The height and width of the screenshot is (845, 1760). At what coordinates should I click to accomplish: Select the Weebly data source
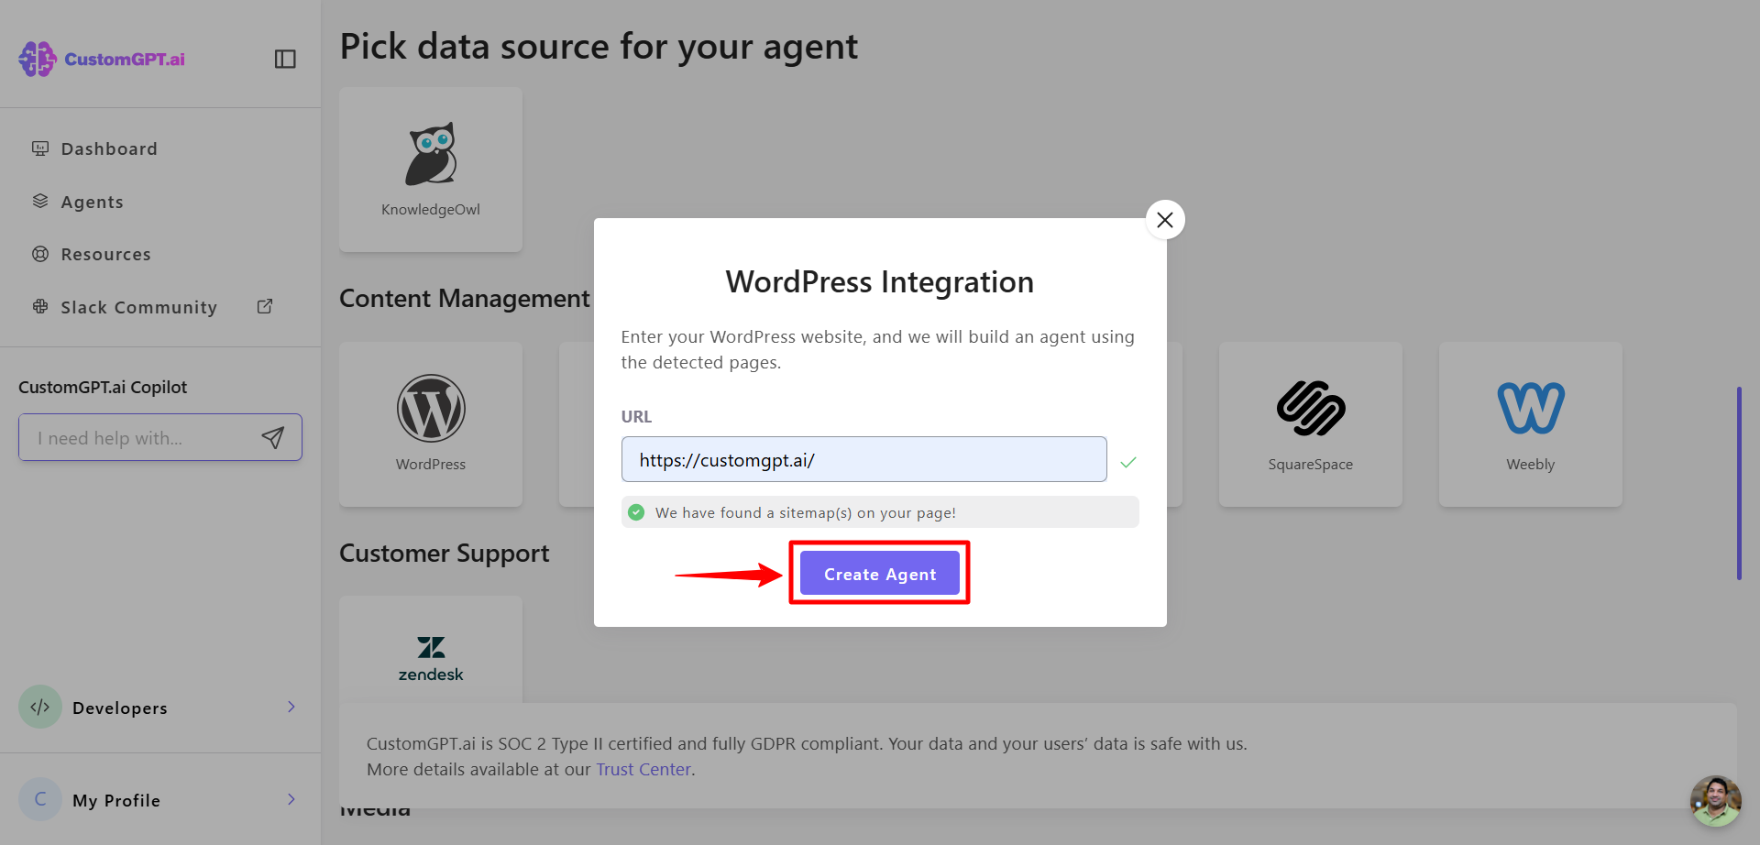(x=1531, y=424)
